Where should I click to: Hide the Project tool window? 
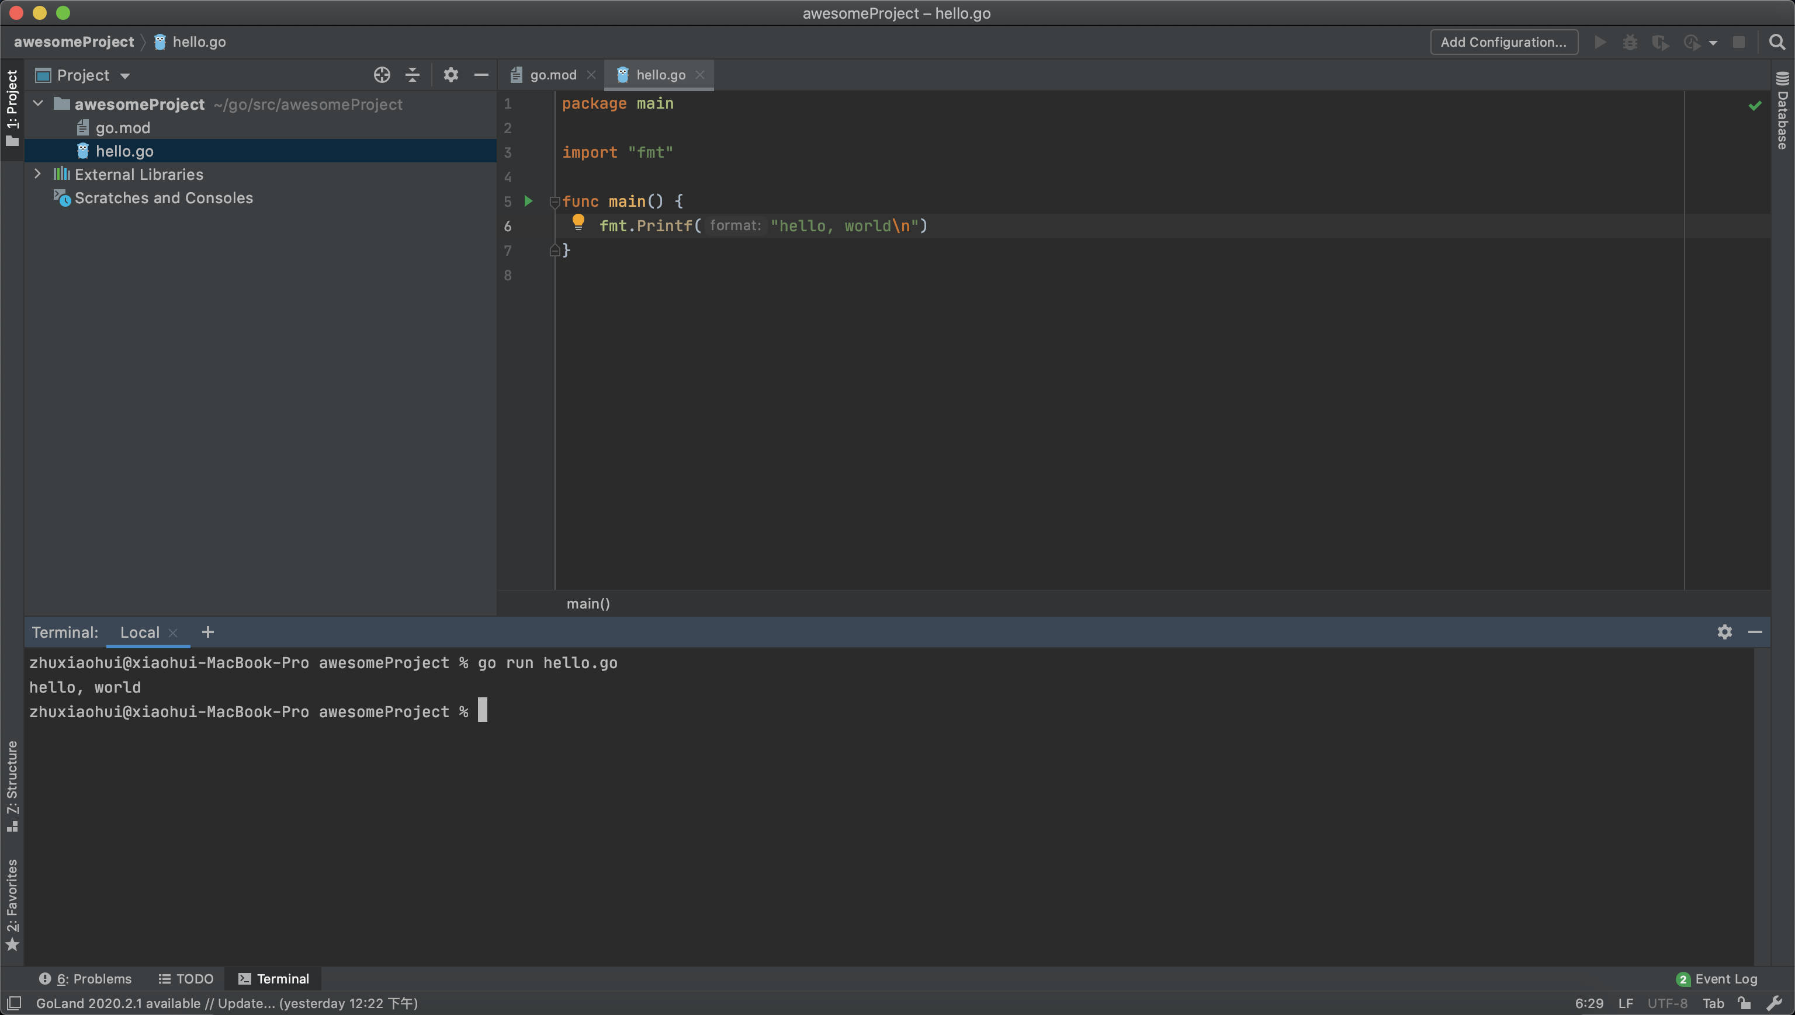[481, 75]
